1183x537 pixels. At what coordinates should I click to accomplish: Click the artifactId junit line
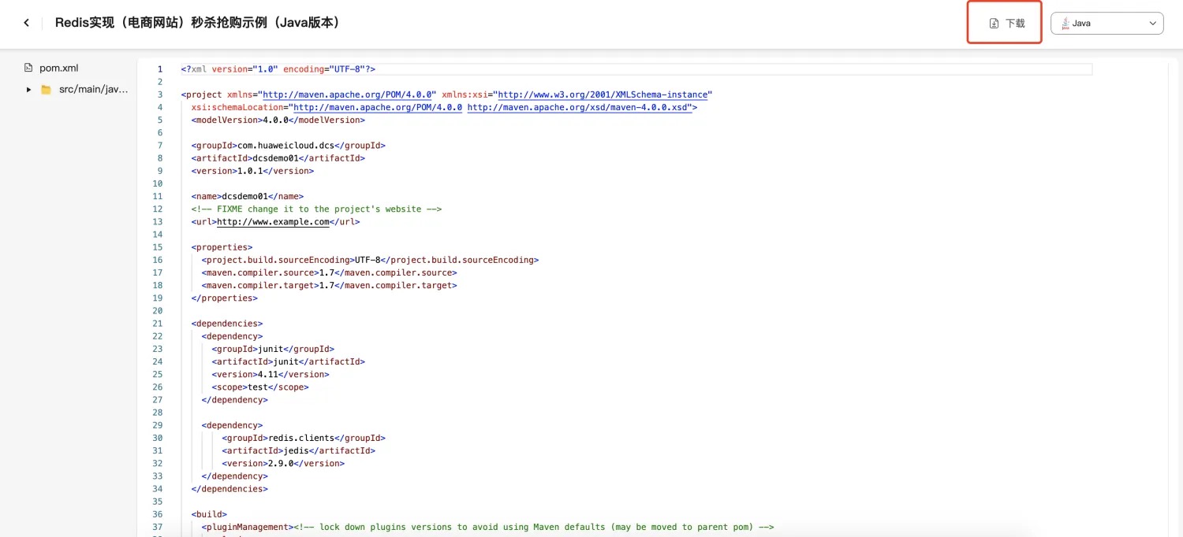click(288, 361)
